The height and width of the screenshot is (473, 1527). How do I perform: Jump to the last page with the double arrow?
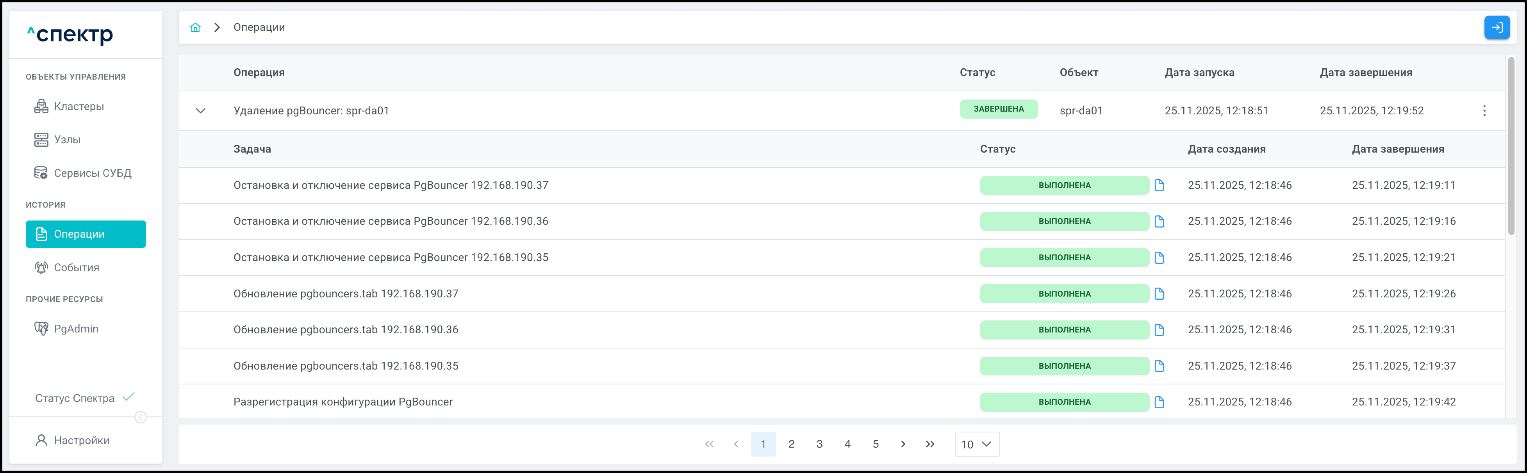pos(929,444)
